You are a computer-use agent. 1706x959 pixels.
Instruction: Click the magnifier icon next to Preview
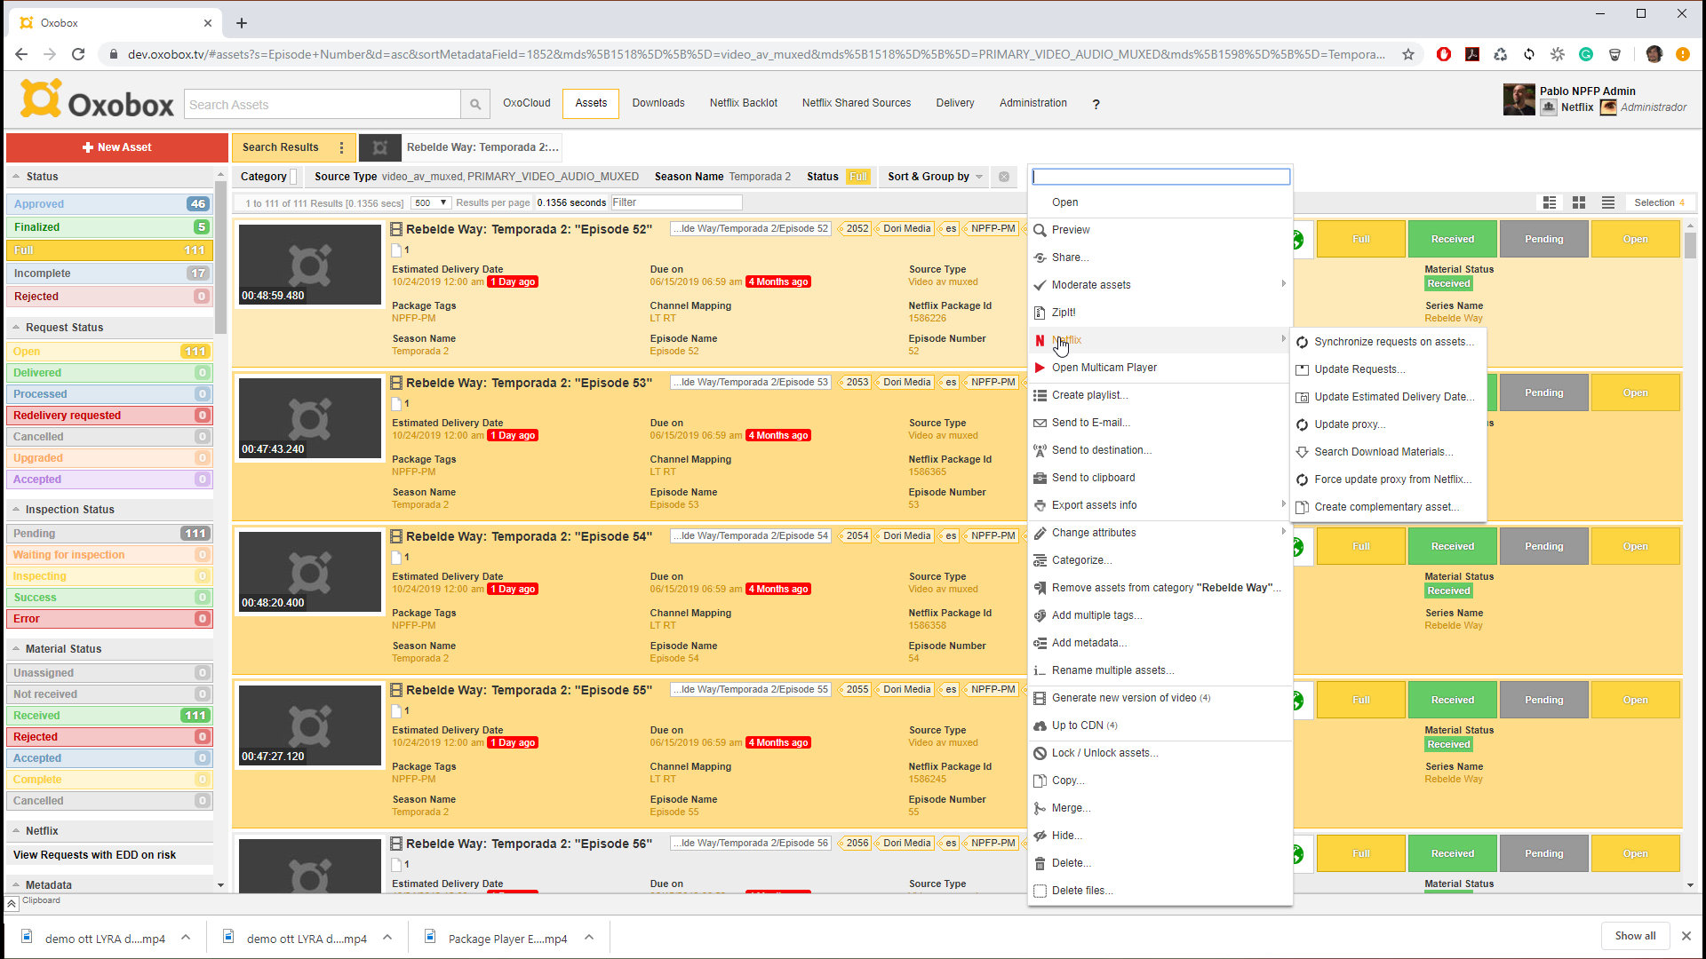click(x=1040, y=230)
